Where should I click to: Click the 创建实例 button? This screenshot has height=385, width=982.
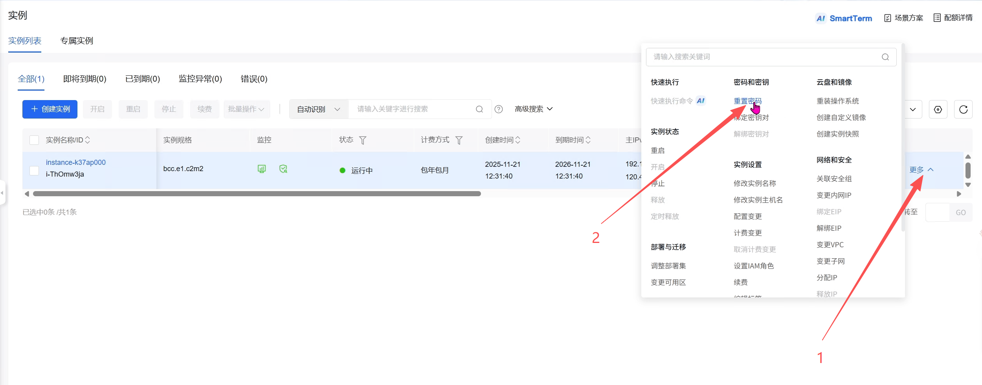tap(50, 109)
